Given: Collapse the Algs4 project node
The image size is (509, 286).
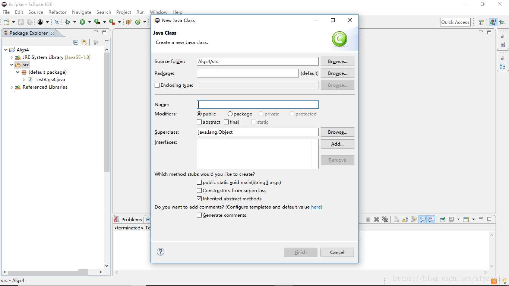Looking at the screenshot, I should 6,50.
